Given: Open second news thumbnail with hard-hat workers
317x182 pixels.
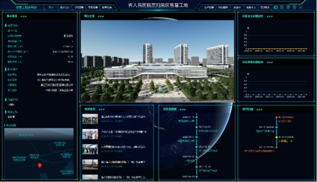Looking at the screenshot, I should tap(90, 134).
